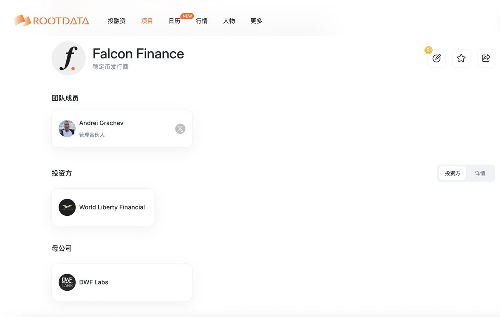The height and width of the screenshot is (317, 500).
Task: Click the World Liberty Financial logo
Action: pyautogui.click(x=67, y=207)
